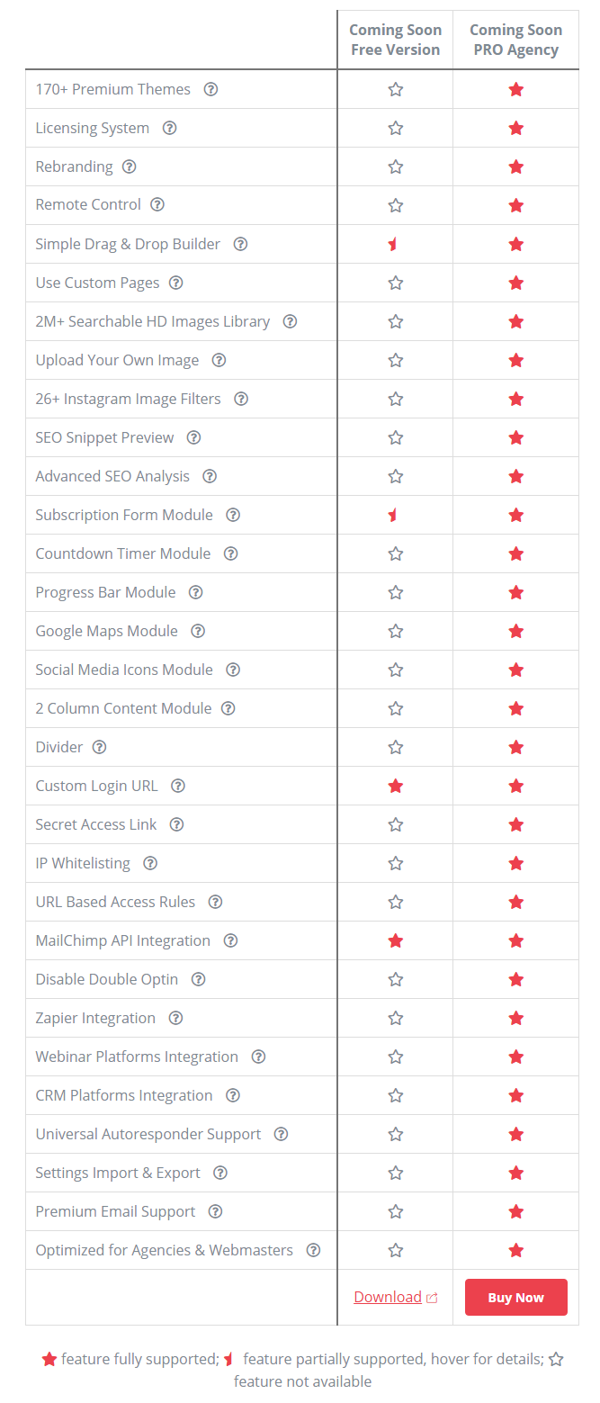
Task: Click the Download link for Free Version
Action: (x=388, y=1297)
